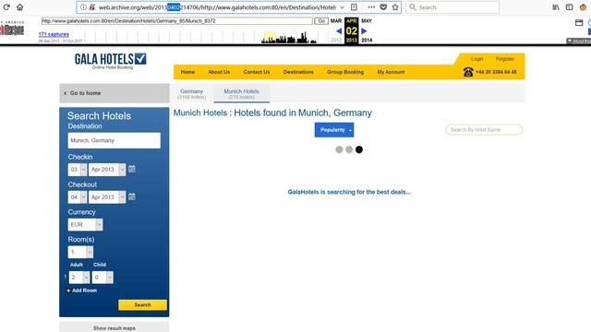Reload the page with browser refresh icon

point(6,7)
